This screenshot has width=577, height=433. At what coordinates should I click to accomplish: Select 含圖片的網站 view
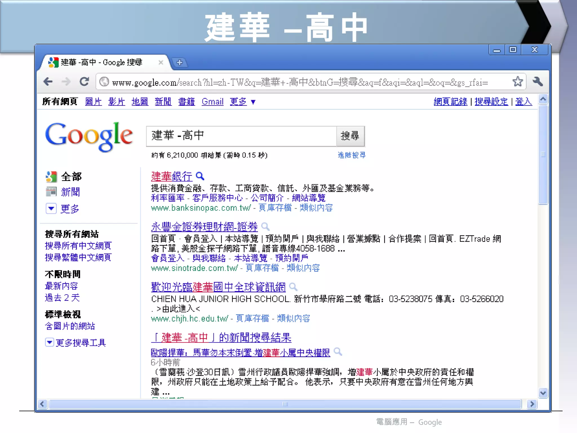70,326
